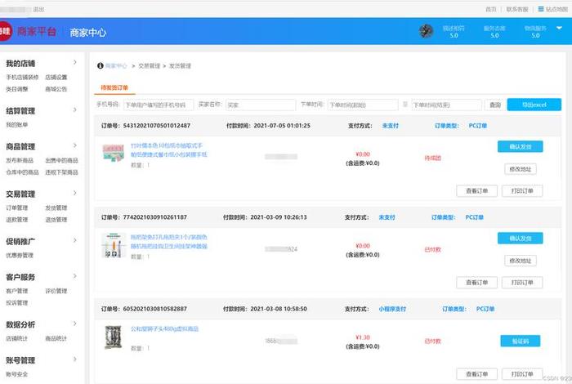Image resolution: width=572 pixels, height=384 pixels.
Task: Open 投诉管理 in the sidebar
Action: tap(17, 302)
